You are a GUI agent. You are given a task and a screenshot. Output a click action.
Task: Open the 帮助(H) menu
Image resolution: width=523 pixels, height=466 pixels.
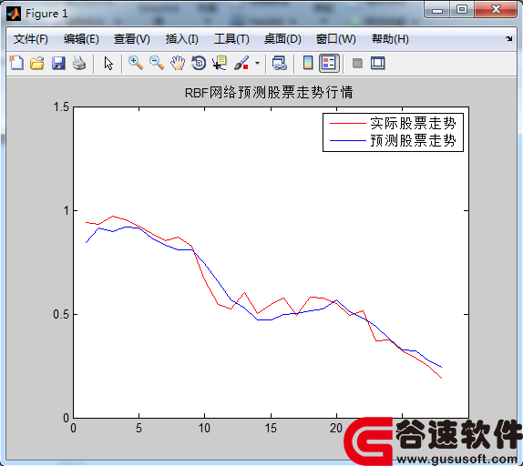point(390,39)
